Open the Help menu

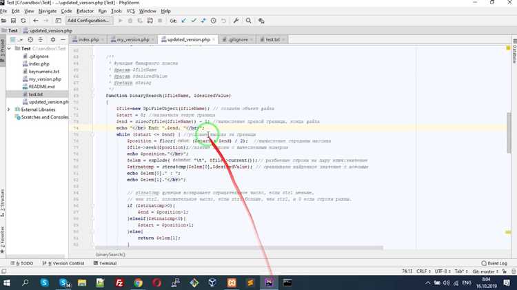click(165, 11)
